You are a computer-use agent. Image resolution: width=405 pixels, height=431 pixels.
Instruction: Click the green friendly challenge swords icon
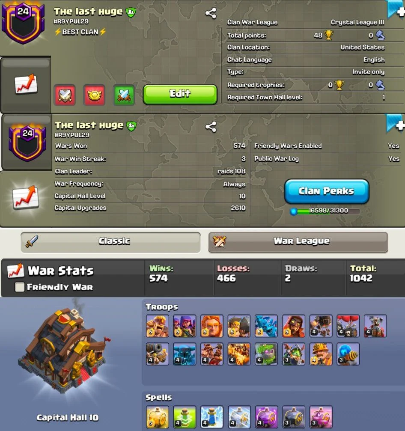[x=124, y=95]
